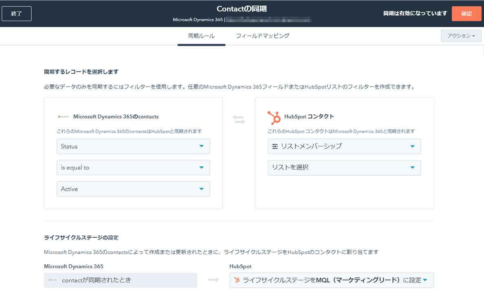Viewport: 484px width, 300px height.
Task: Click the Microsoft logo beside Dynamics 365のcontacts
Action: pyautogui.click(x=63, y=117)
